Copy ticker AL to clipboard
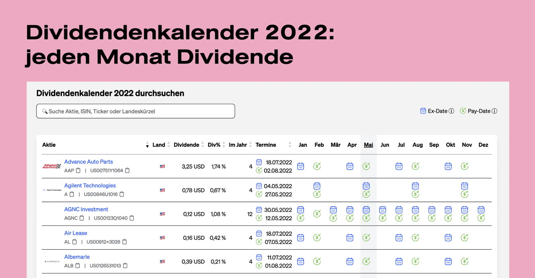 click(74, 242)
